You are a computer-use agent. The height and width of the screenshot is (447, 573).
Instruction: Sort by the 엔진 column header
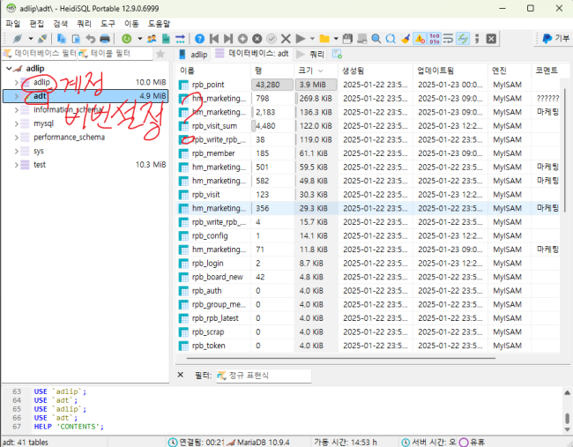[509, 71]
